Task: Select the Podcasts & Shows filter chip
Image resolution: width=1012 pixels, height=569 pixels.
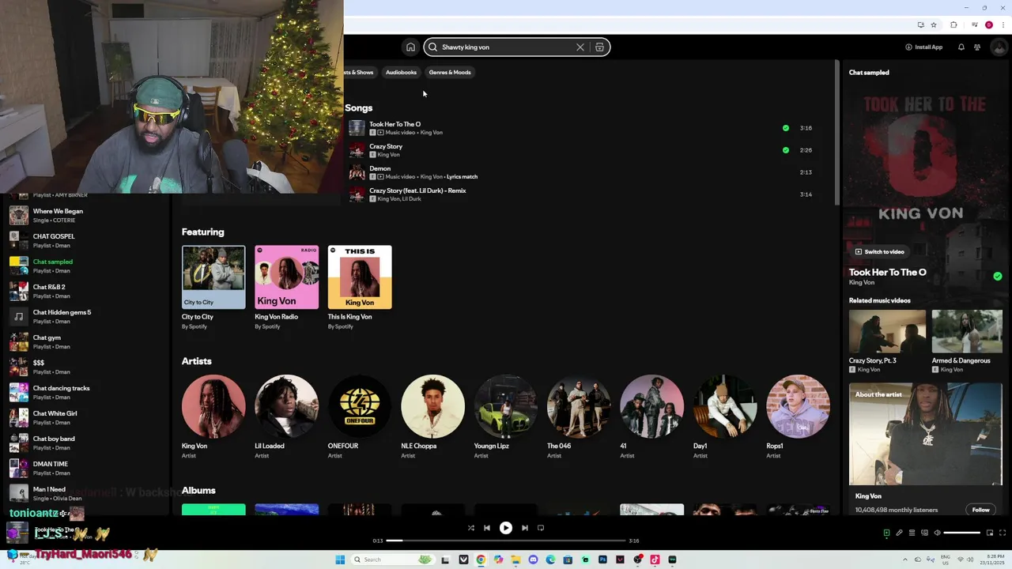Action: (359, 73)
